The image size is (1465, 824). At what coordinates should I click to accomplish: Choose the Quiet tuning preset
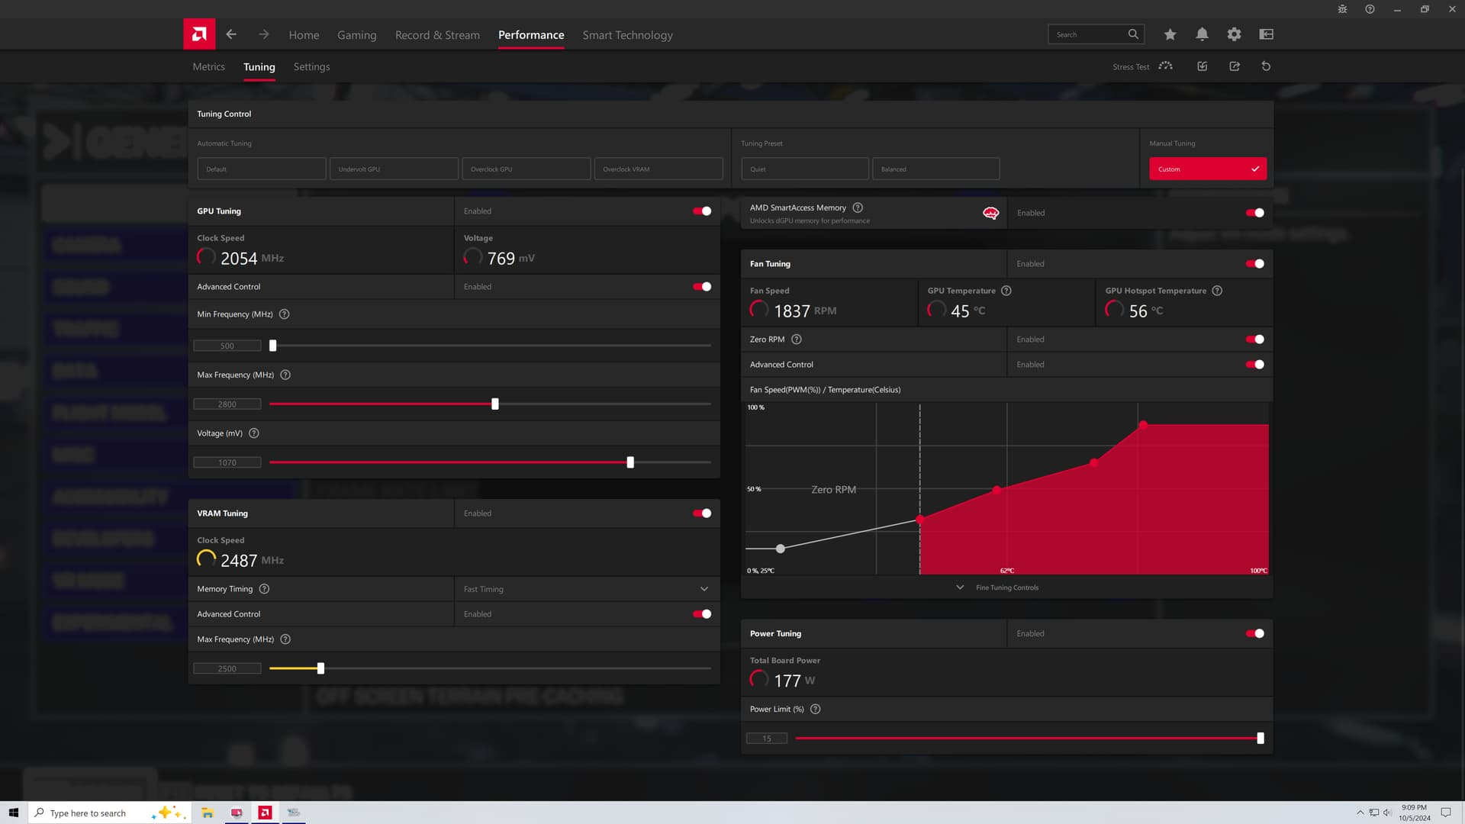pos(804,169)
